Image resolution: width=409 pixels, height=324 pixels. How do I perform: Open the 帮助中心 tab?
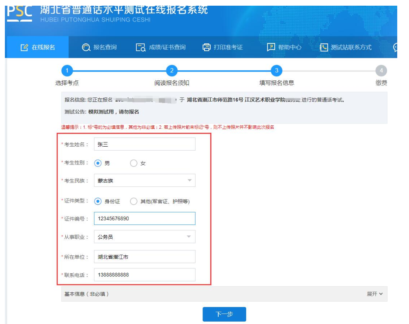point(289,48)
